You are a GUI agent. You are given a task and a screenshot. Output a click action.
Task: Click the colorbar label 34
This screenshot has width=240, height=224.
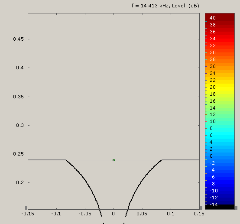tap(213, 39)
